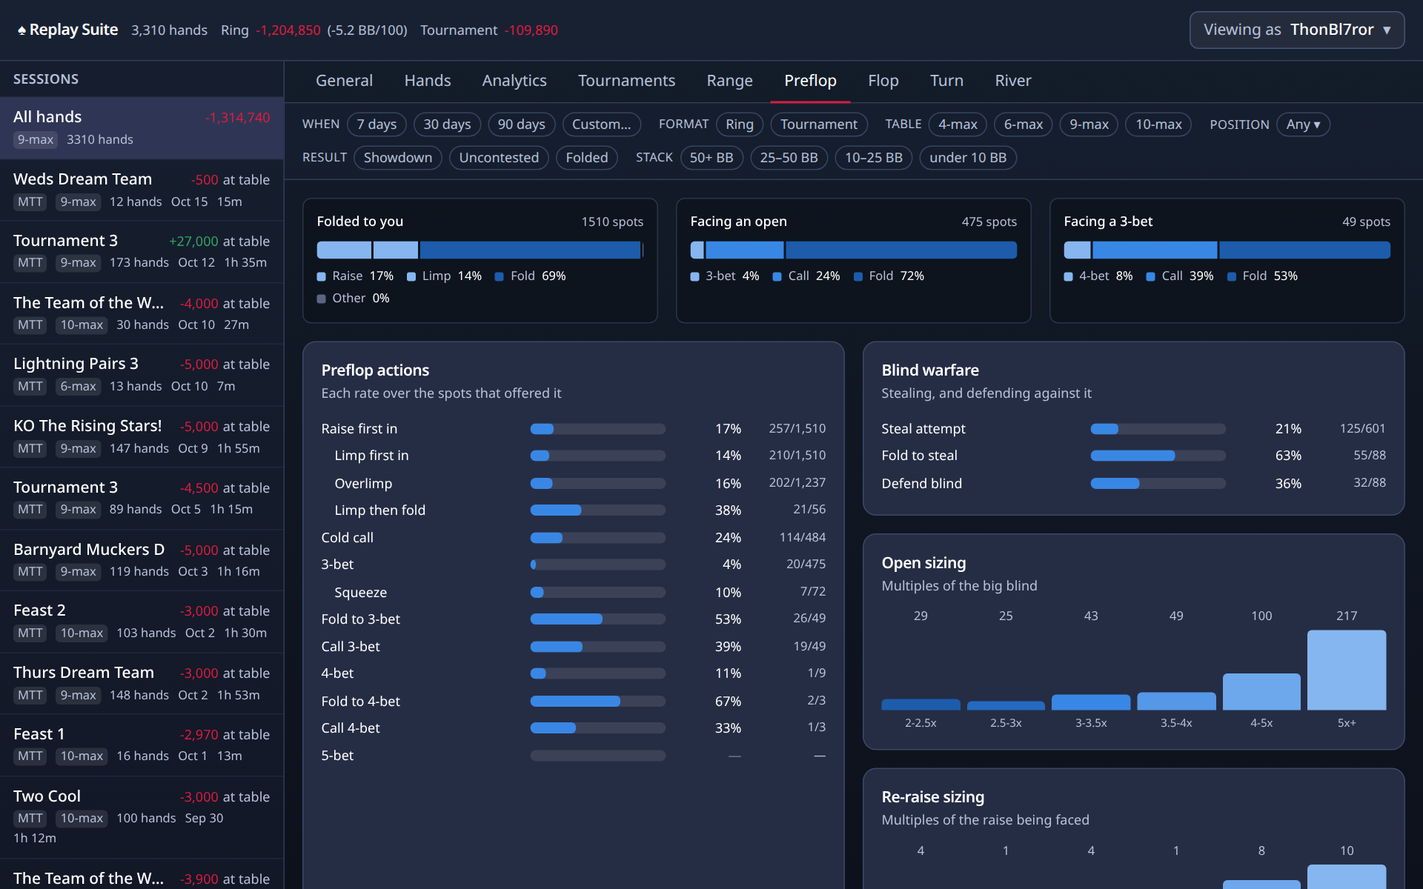Toggle the Showdown result filter

click(x=398, y=158)
